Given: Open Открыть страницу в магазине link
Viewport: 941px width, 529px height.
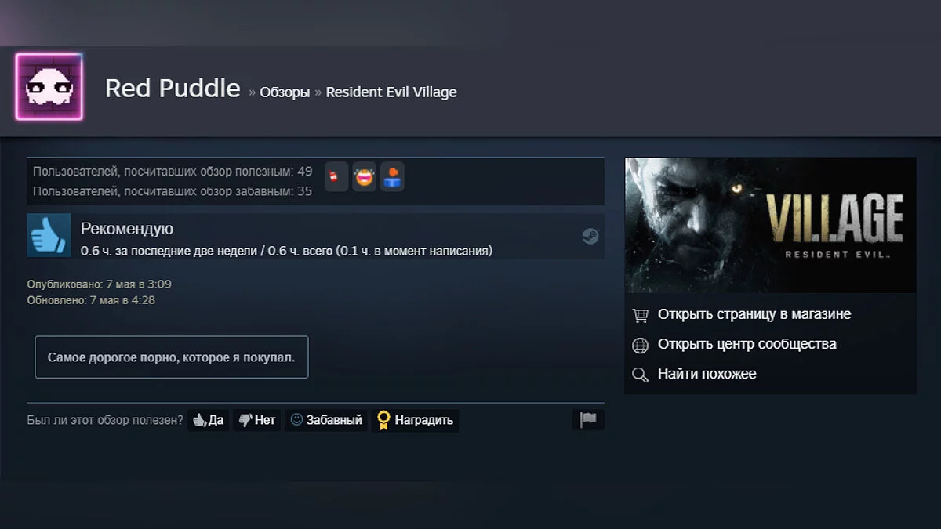Looking at the screenshot, I should pyautogui.click(x=754, y=314).
